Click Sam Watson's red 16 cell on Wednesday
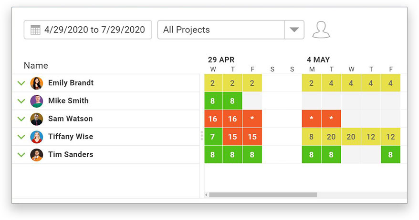 [213, 119]
